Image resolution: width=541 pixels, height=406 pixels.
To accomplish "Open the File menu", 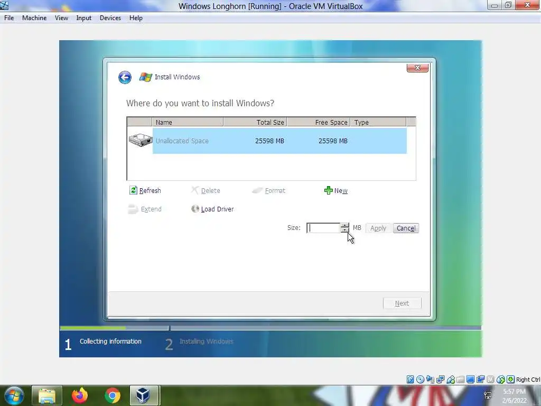I will (x=9, y=18).
